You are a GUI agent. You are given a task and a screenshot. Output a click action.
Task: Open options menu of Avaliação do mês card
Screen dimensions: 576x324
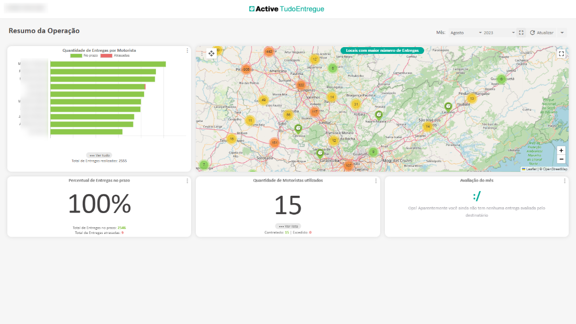564,181
